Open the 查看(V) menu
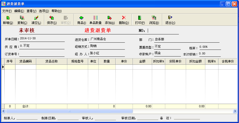Image resolution: width=239 pixels, height=123 pixels. (x=32, y=11)
